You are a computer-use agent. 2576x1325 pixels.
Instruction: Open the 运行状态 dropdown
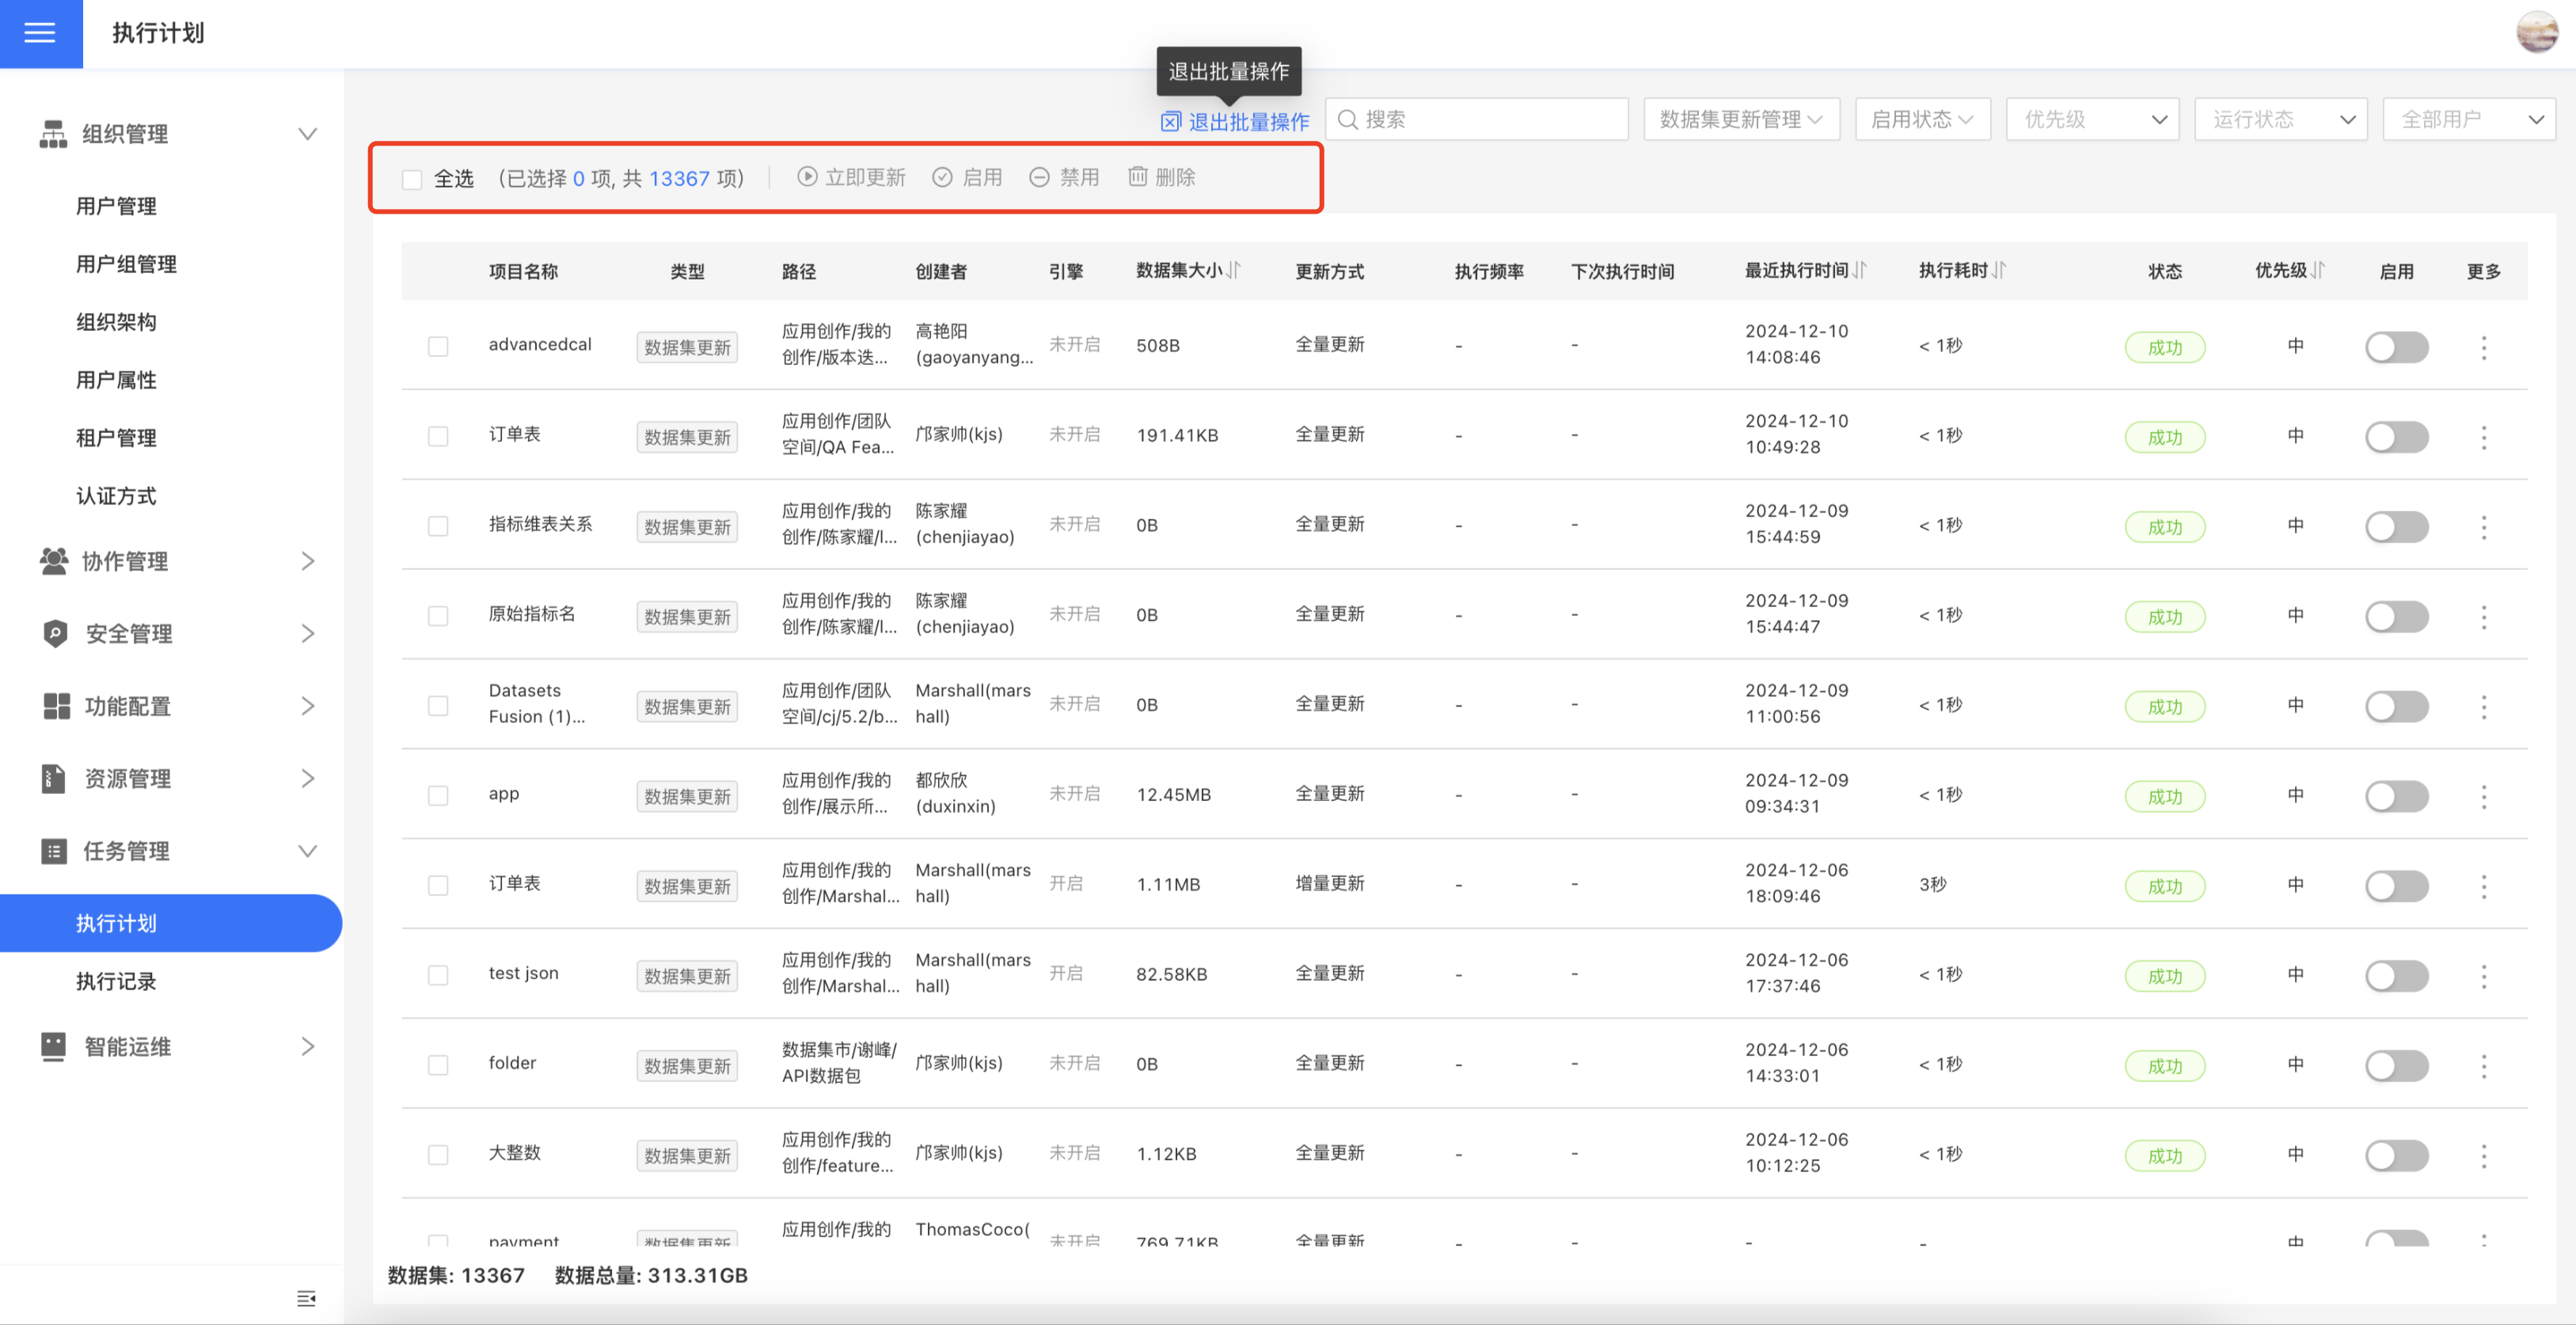click(x=2280, y=120)
